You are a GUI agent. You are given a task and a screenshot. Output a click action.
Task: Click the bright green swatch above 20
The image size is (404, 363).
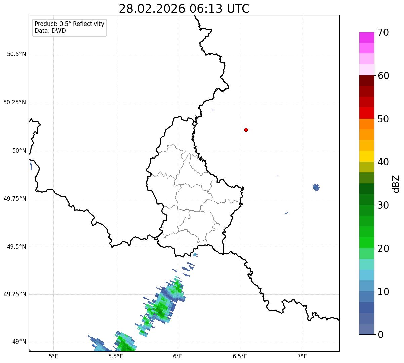tap(366, 243)
